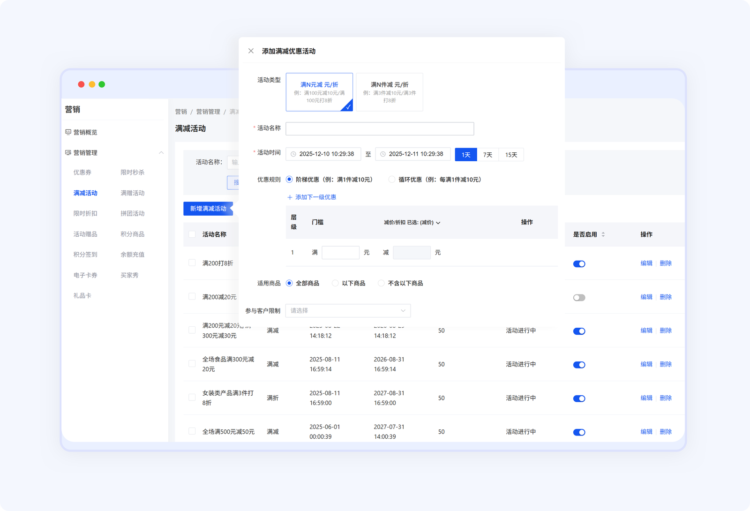750x511 pixels.
Task: Close the add discount activity dialog
Action: pyautogui.click(x=251, y=51)
